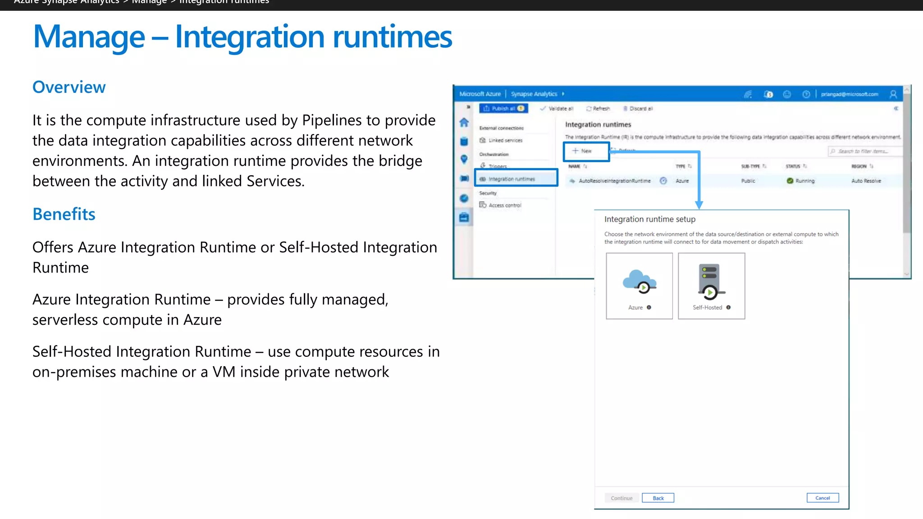The height and width of the screenshot is (519, 923).
Task: Select Integration runtimes menu item
Action: coord(516,179)
